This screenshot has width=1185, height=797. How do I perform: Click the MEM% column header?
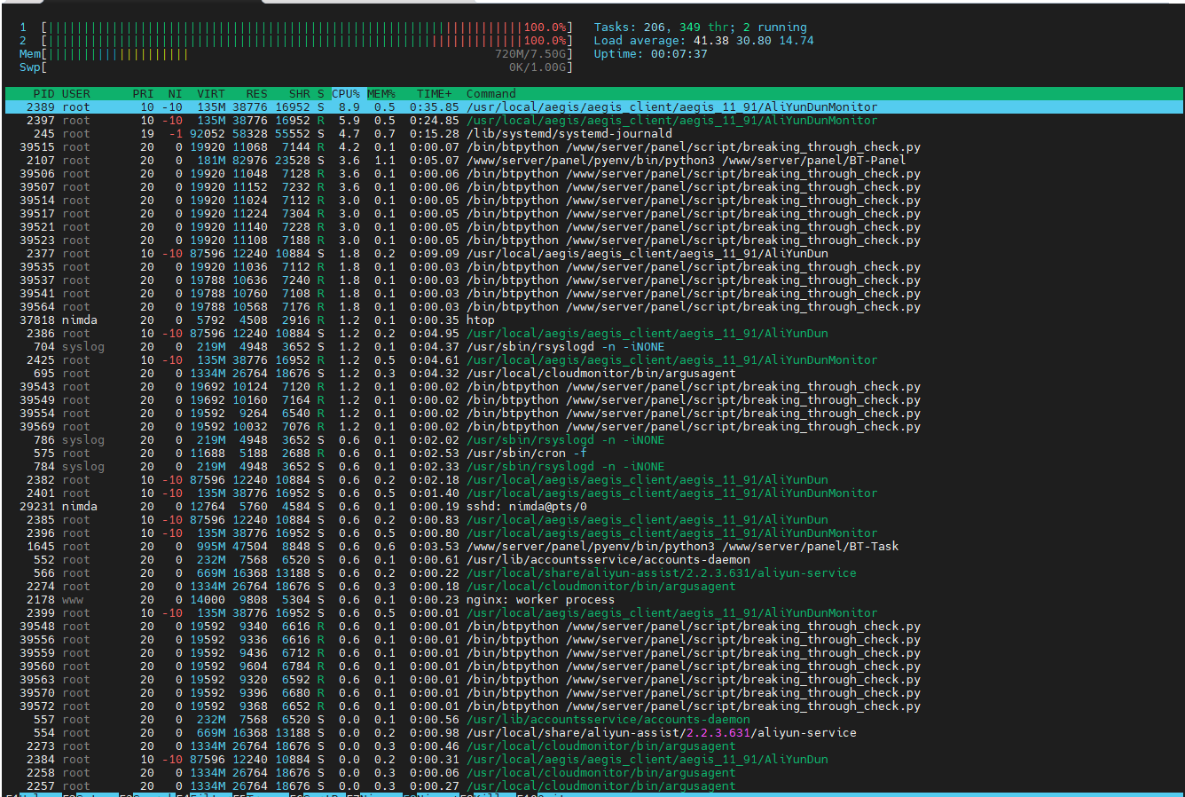[381, 93]
